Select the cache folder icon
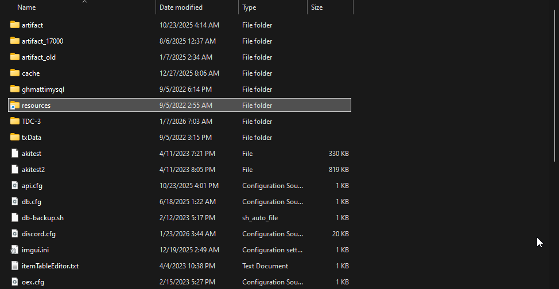 pyautogui.click(x=14, y=73)
